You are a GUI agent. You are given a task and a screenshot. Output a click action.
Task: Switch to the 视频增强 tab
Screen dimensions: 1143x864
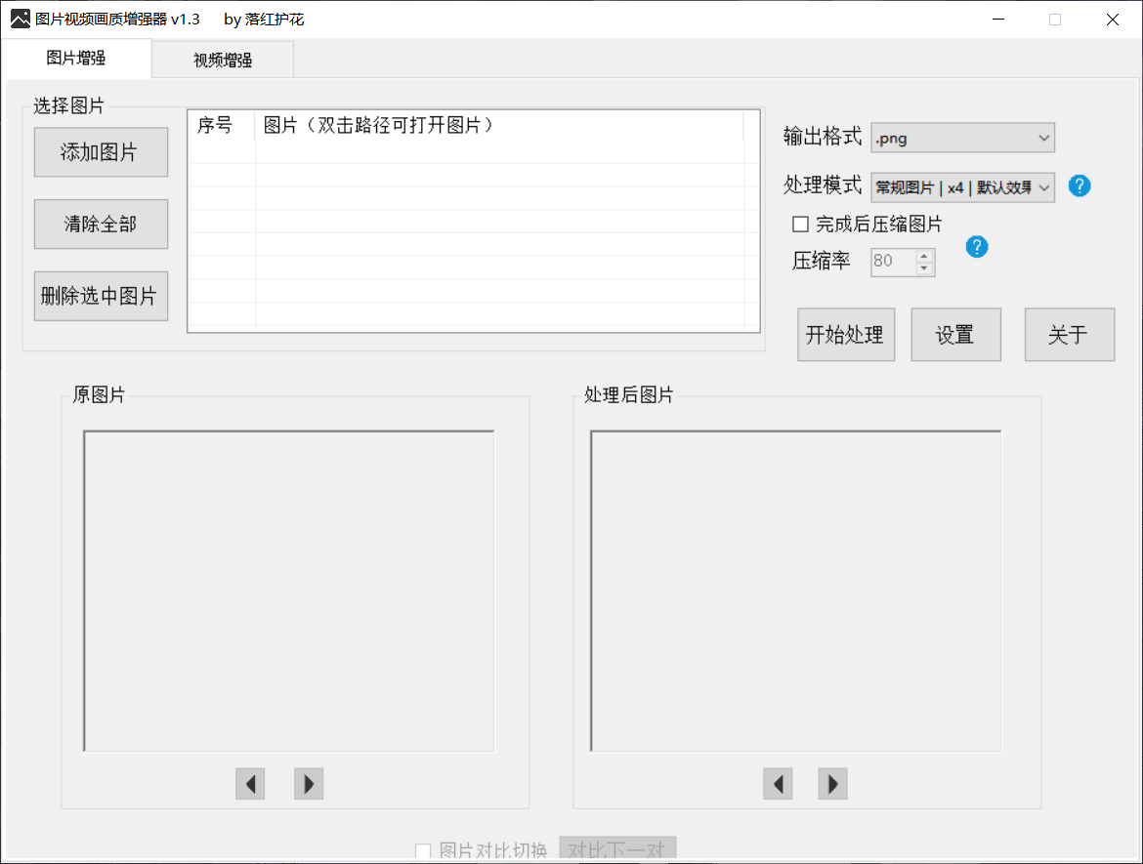coord(223,60)
